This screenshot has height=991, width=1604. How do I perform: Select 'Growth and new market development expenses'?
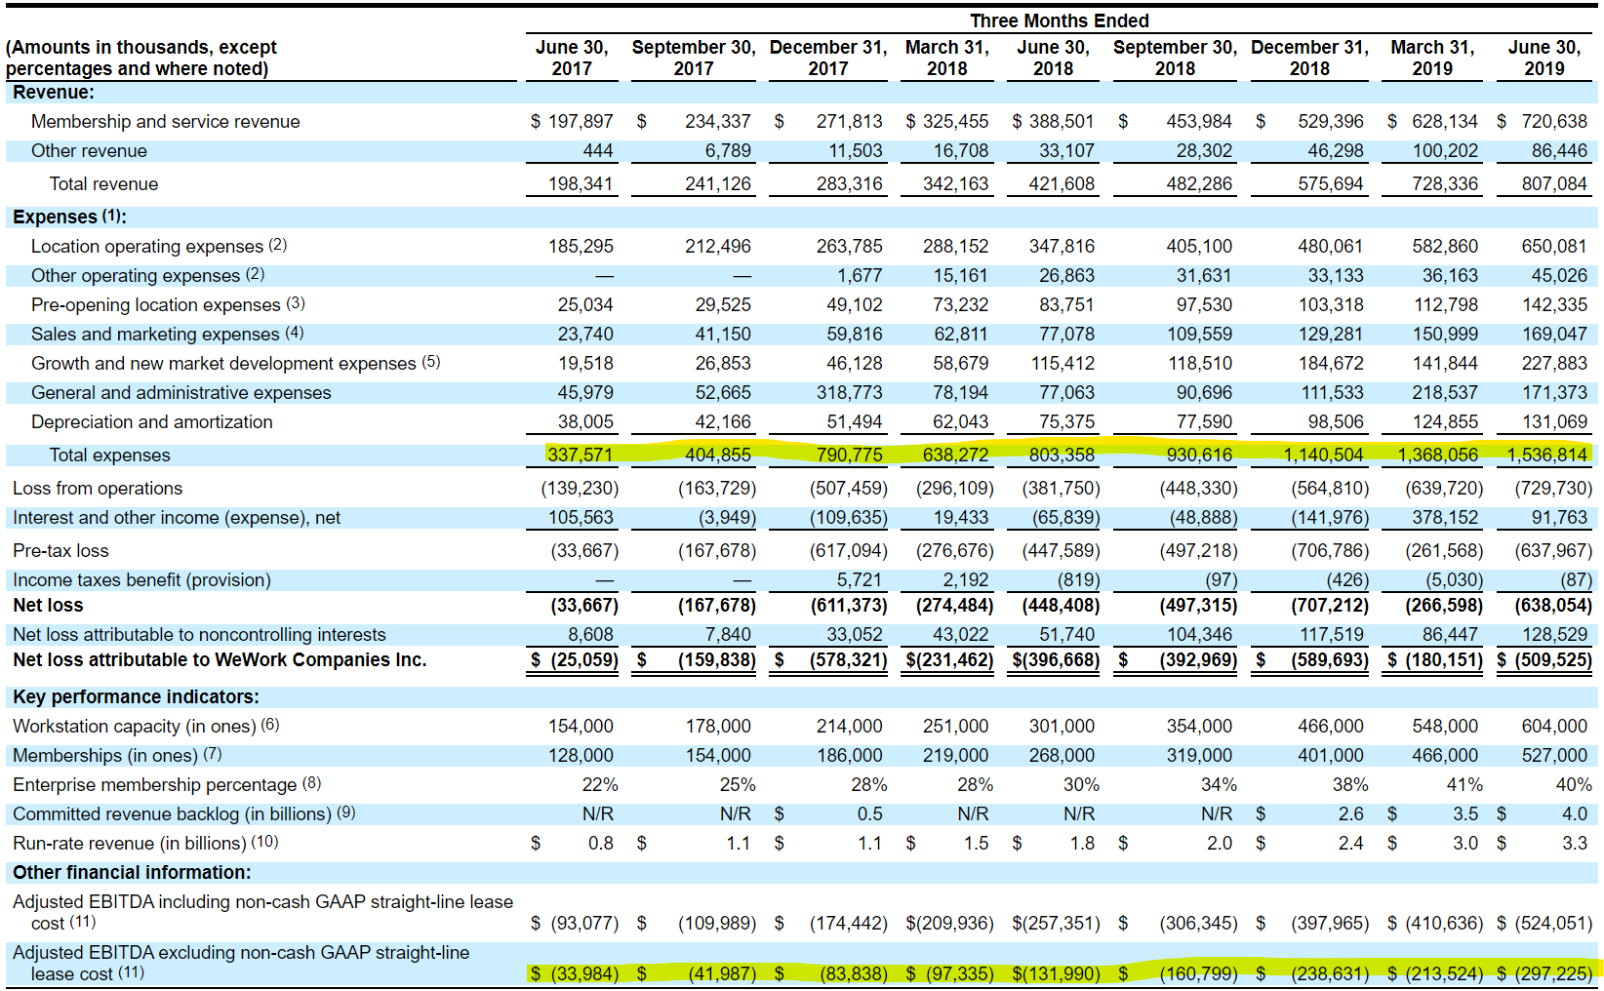click(223, 364)
